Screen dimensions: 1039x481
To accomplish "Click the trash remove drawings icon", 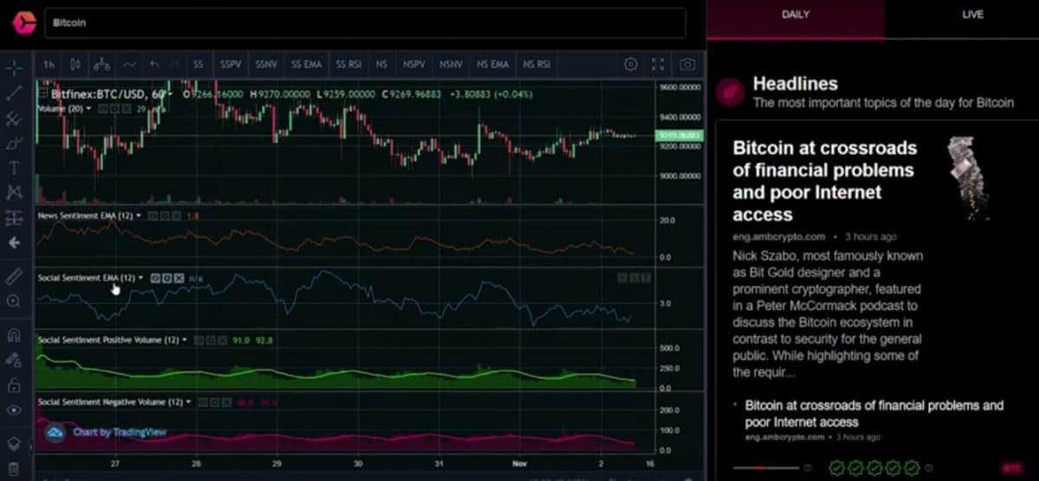I will (x=14, y=467).
